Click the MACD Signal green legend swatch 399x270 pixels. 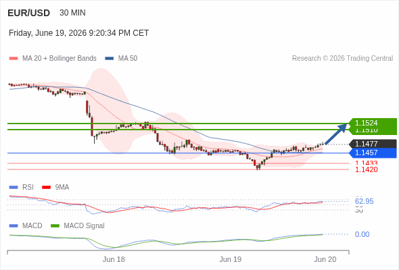[55, 226]
